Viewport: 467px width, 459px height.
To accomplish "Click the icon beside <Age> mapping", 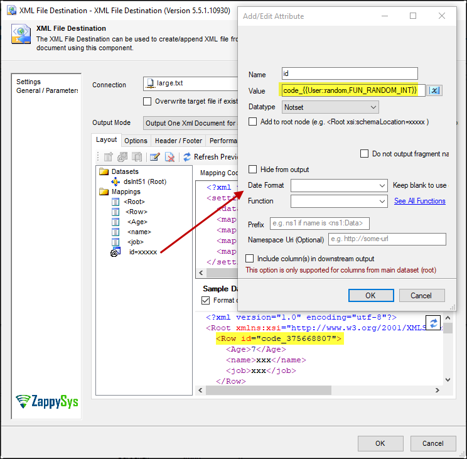I will 115,222.
